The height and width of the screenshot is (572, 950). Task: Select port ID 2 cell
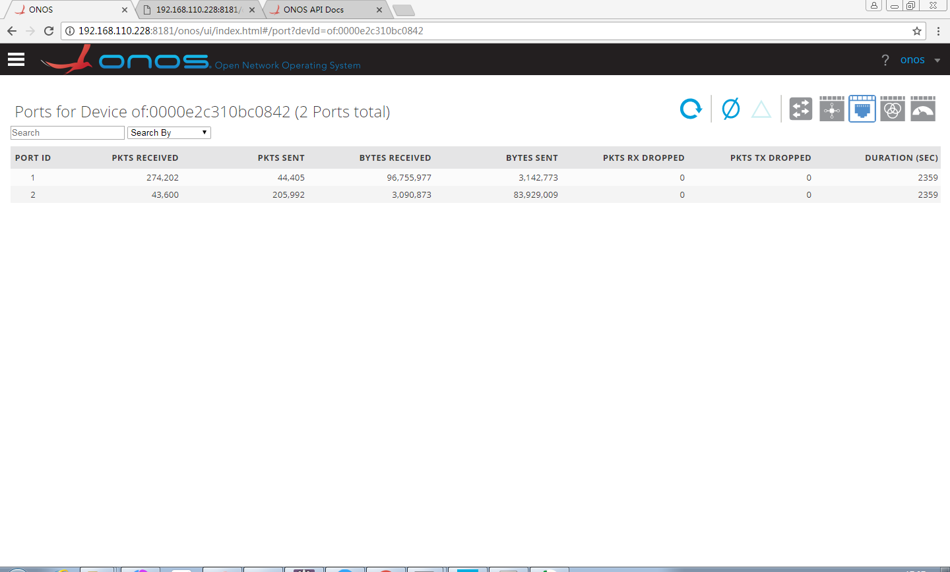(x=33, y=194)
